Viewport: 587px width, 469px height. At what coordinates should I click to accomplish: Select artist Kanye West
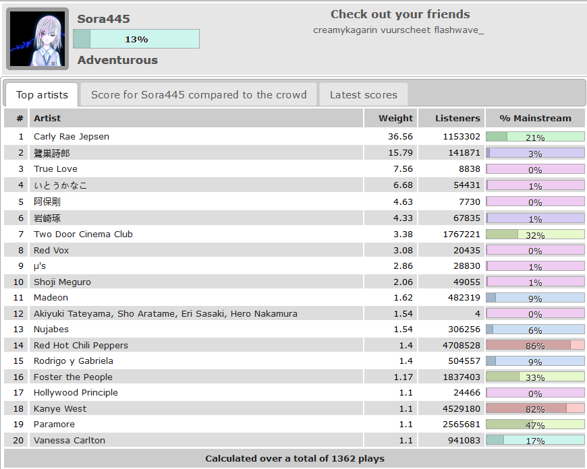(60, 409)
